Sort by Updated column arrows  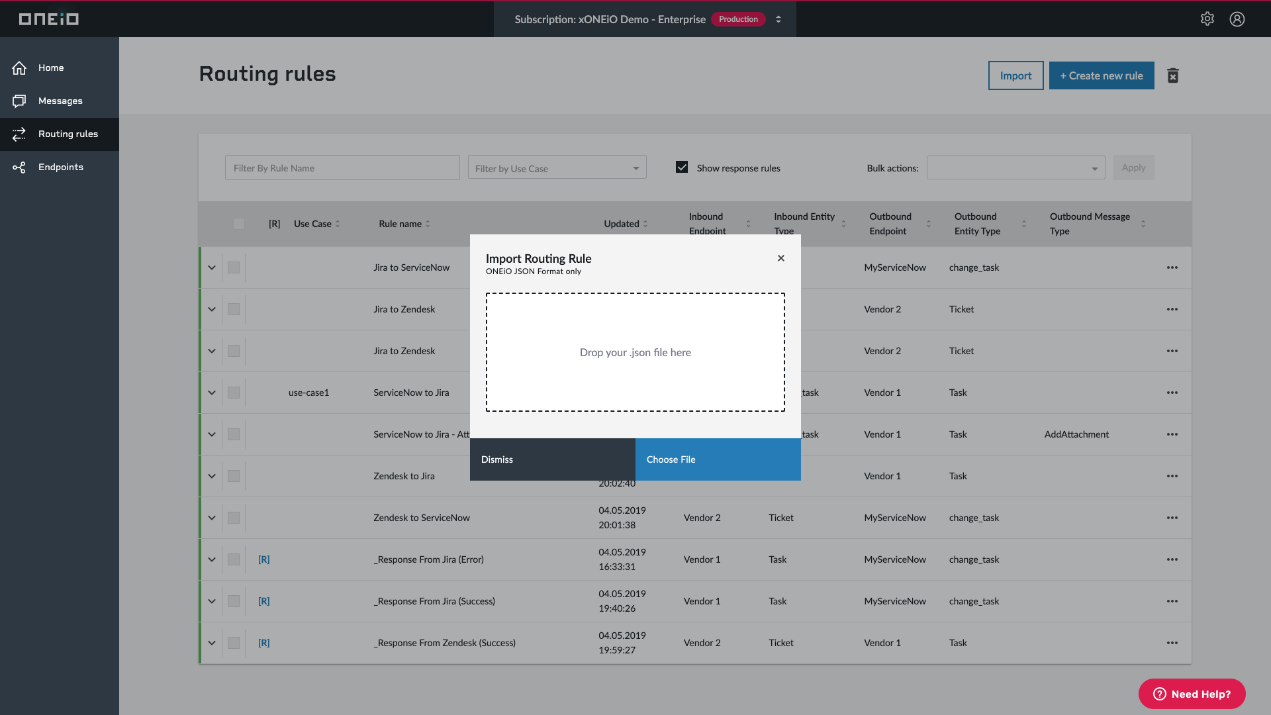[645, 224]
